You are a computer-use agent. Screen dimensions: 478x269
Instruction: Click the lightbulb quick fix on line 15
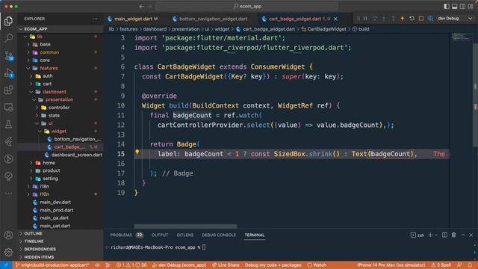click(137, 152)
